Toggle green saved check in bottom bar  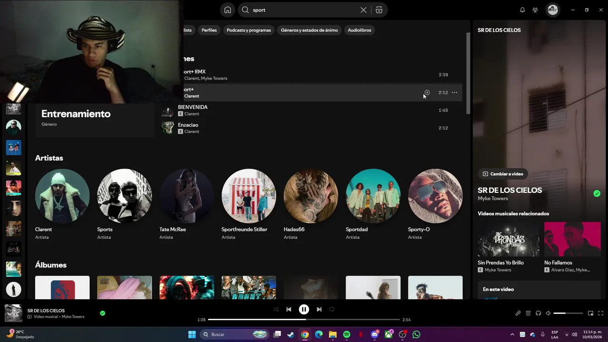pos(103,313)
